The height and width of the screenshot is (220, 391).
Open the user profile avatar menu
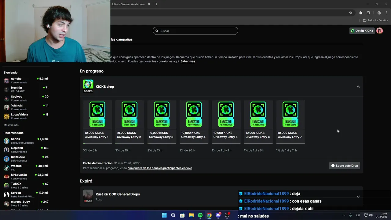(x=380, y=31)
